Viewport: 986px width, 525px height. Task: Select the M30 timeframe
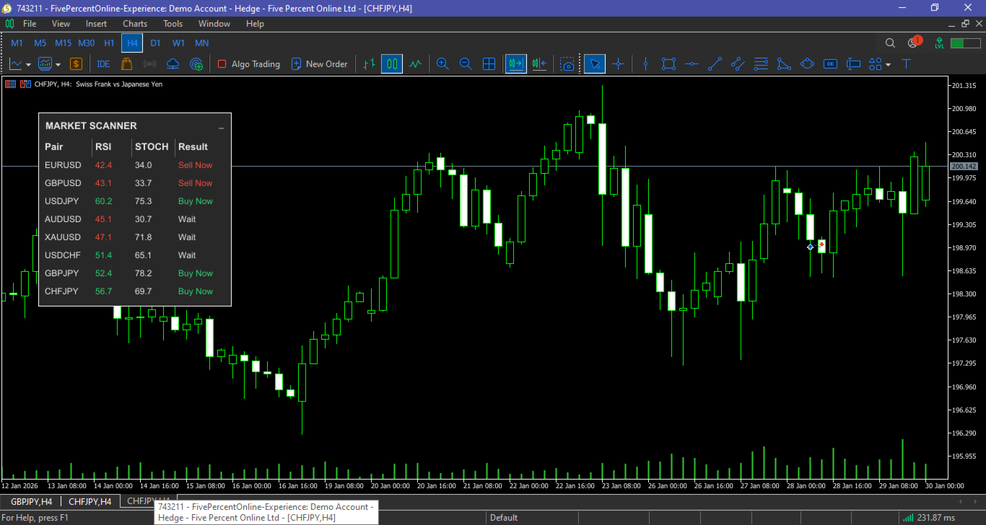click(x=86, y=43)
